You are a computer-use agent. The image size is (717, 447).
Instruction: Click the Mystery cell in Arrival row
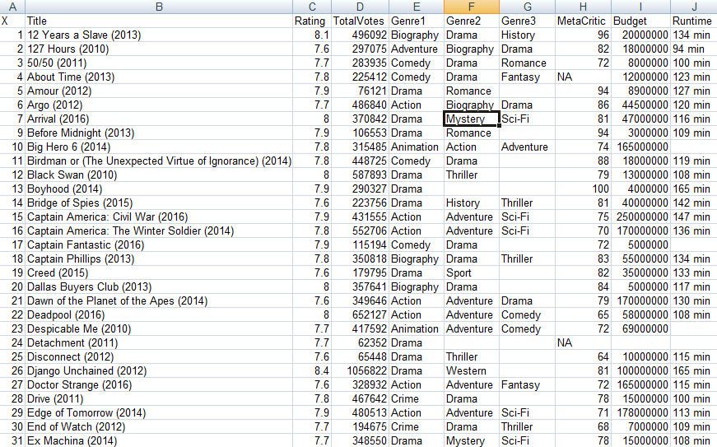(472, 119)
